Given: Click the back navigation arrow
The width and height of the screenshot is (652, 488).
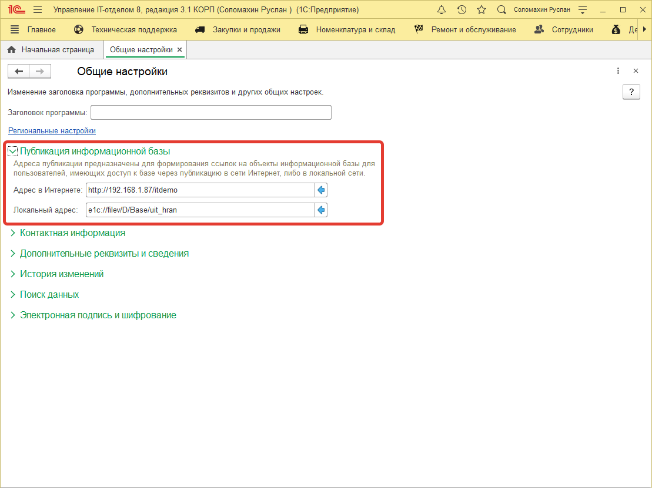Looking at the screenshot, I should pos(19,72).
